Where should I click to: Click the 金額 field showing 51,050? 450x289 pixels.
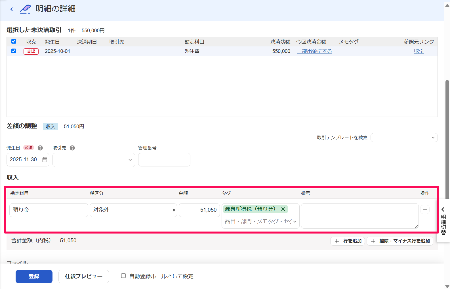click(199, 210)
